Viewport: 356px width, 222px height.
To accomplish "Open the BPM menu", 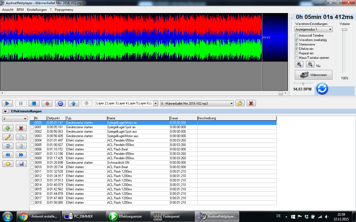I will click(20, 9).
